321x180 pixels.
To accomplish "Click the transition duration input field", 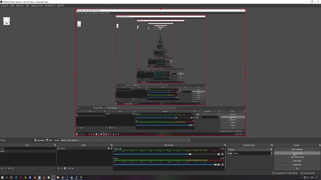I will click(252, 153).
